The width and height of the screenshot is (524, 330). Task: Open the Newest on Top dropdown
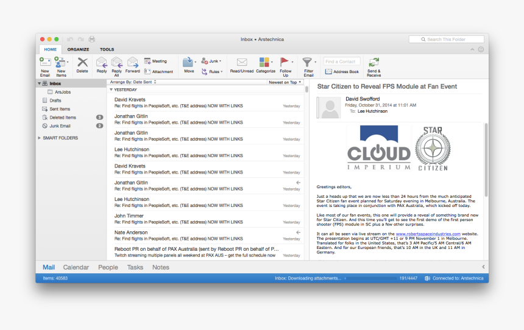[285, 82]
